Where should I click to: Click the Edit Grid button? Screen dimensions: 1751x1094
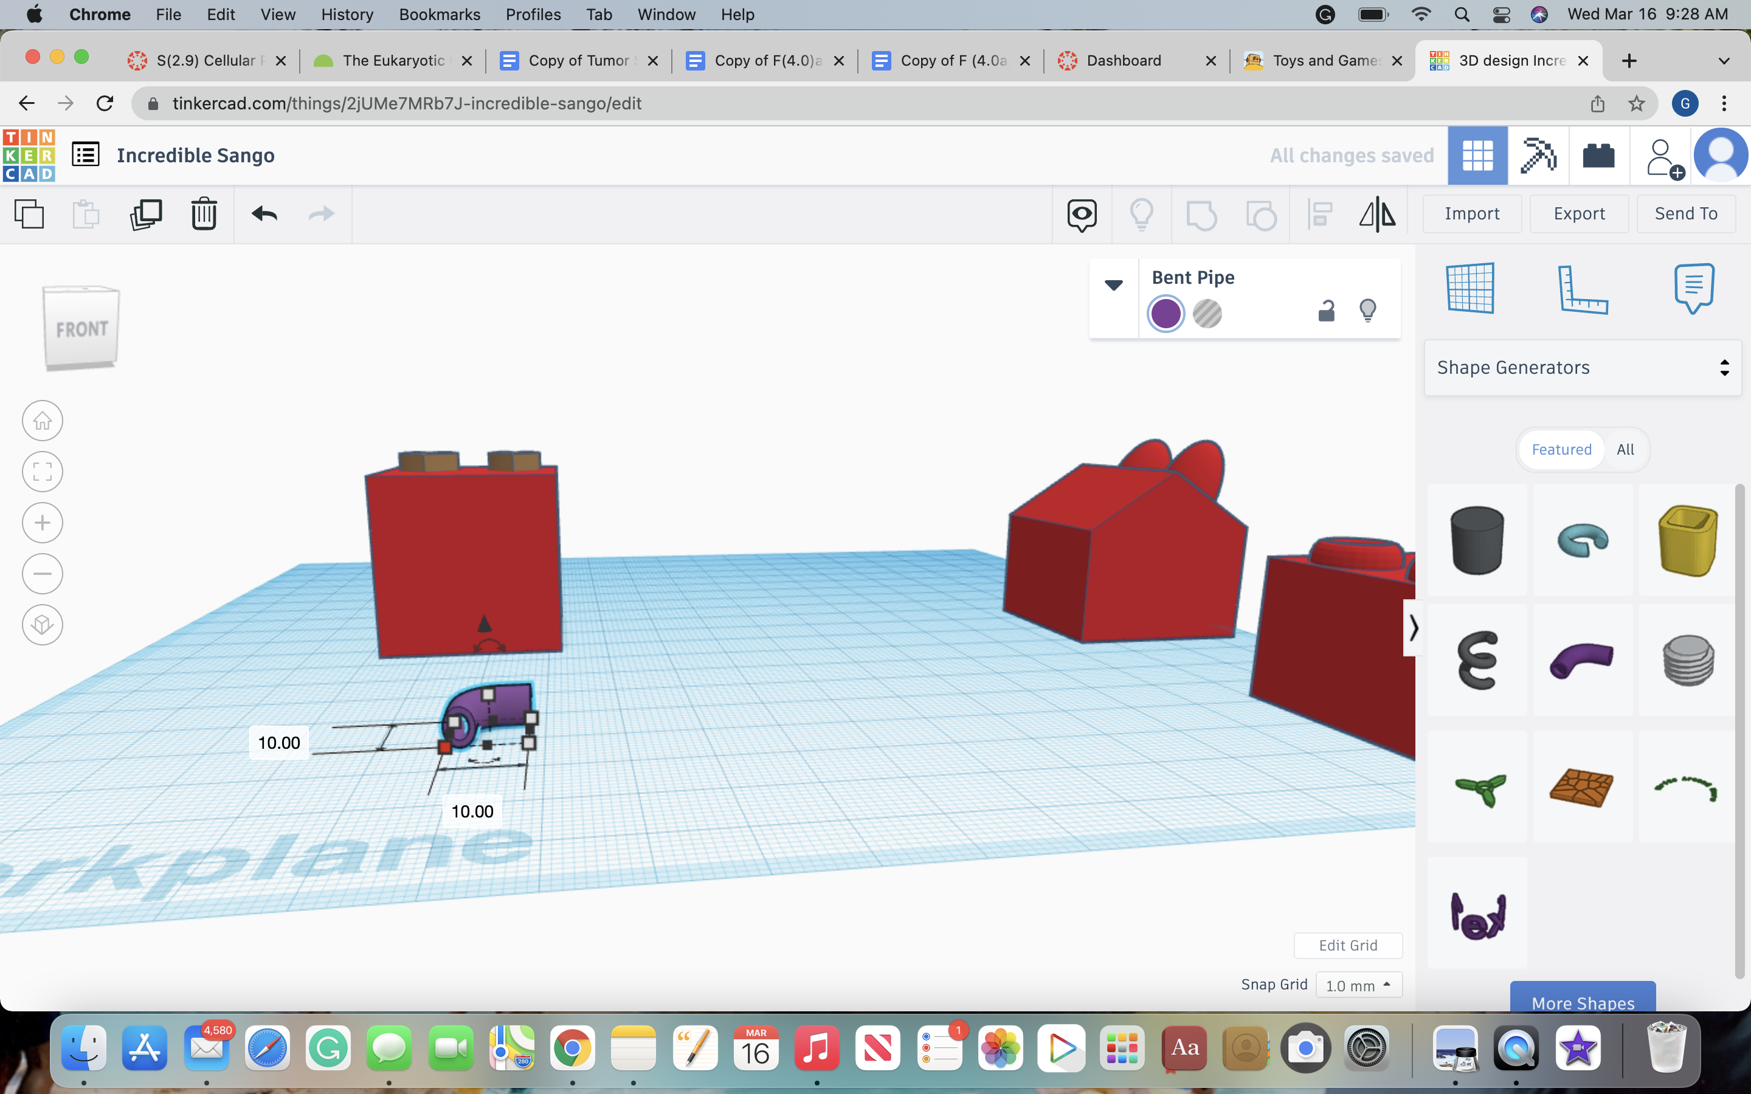(1347, 945)
